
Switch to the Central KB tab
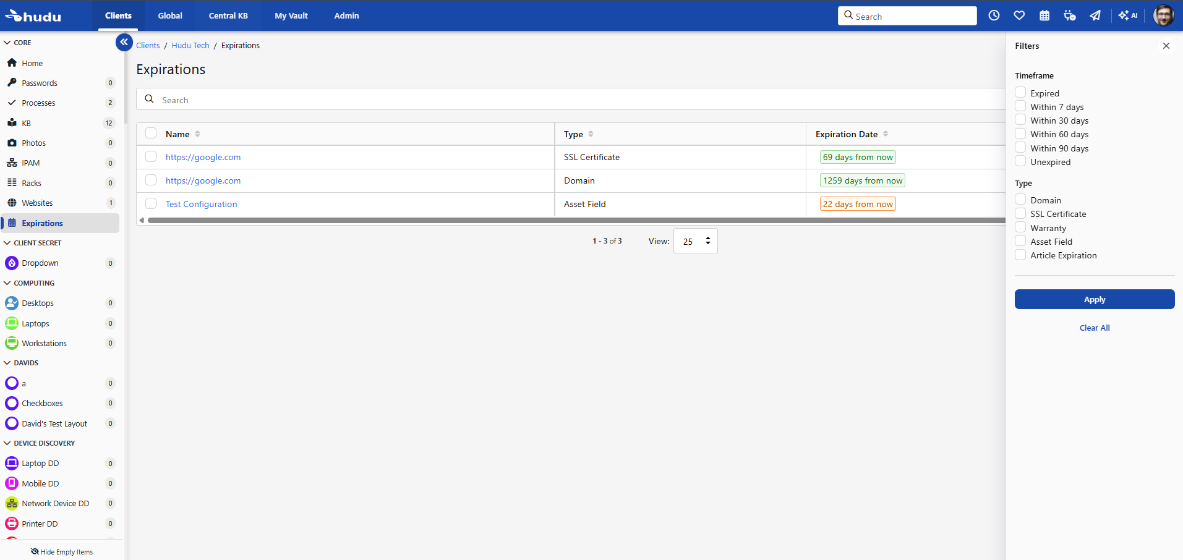tap(228, 15)
